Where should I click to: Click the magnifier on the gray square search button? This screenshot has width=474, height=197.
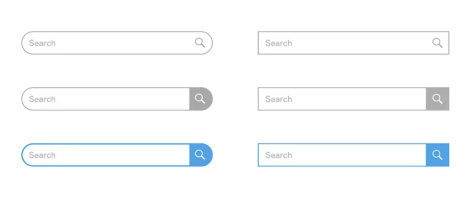point(437,99)
